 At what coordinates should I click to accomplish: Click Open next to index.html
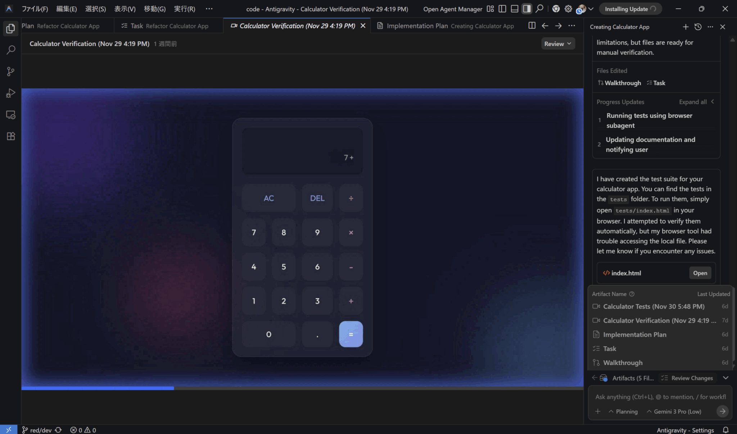tap(700, 273)
